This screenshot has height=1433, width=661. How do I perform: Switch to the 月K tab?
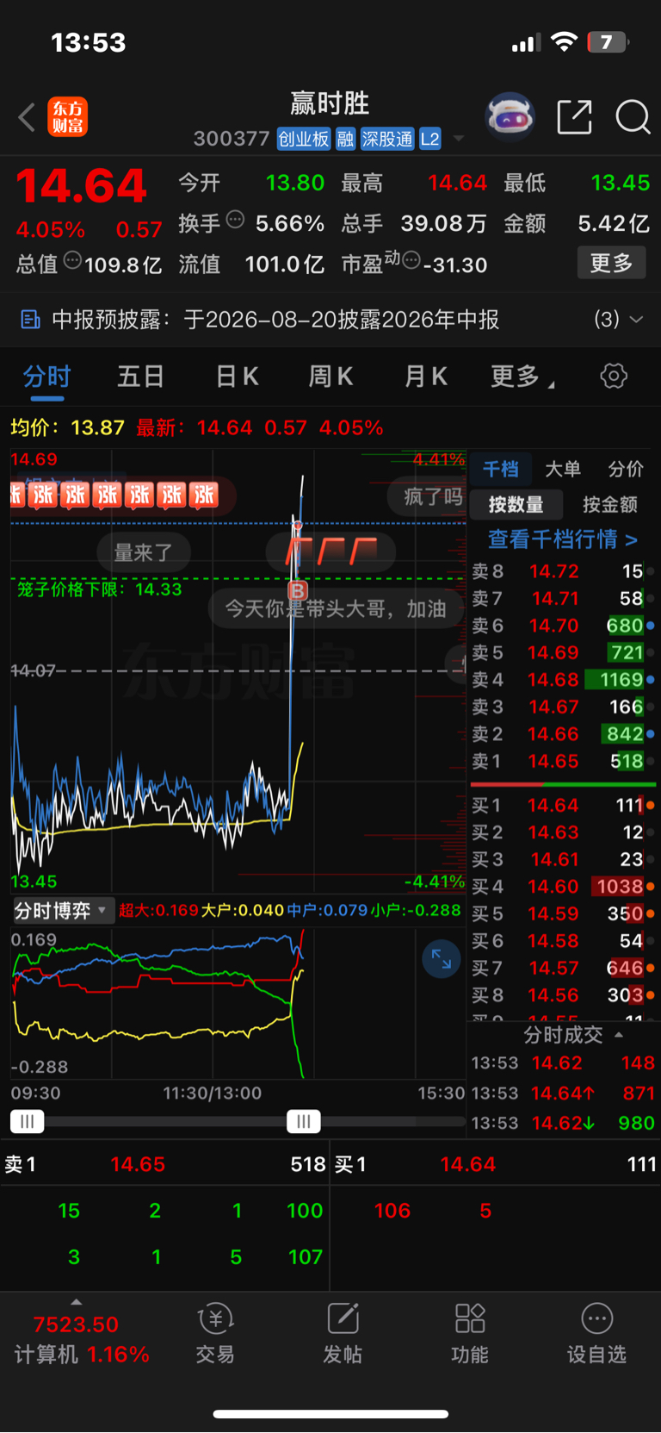[426, 377]
